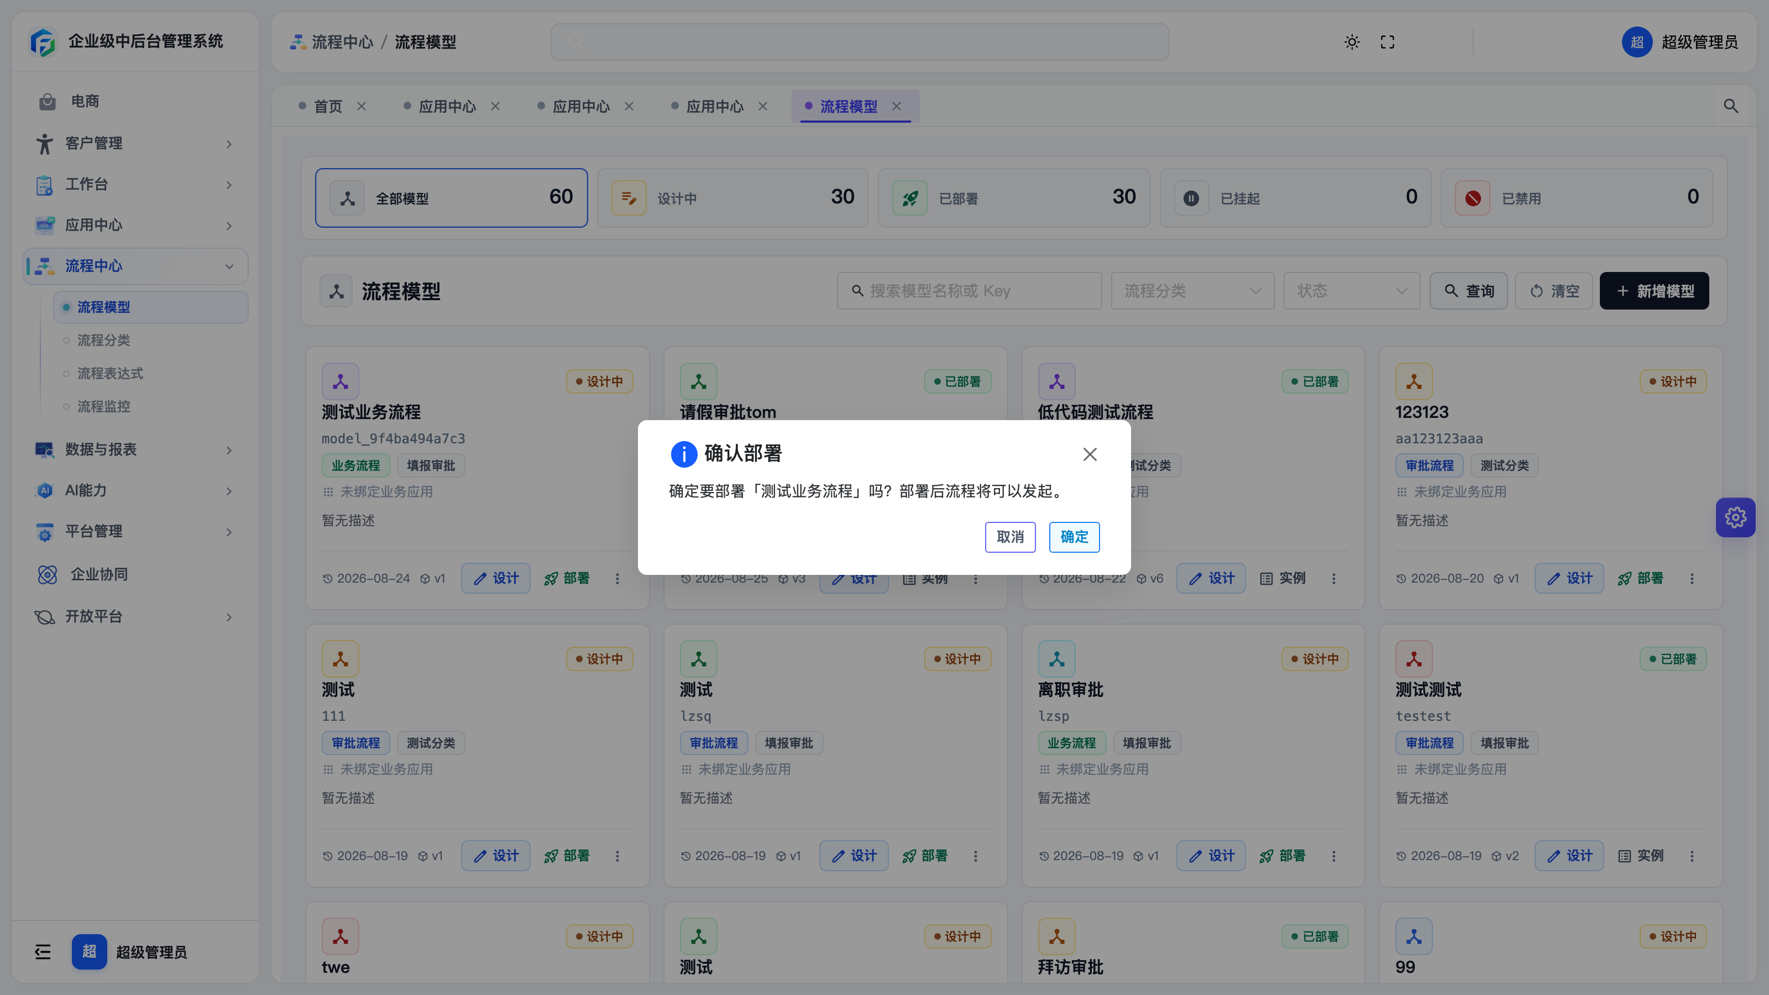Click system logo icon
This screenshot has height=995, width=1769.
tap(43, 42)
